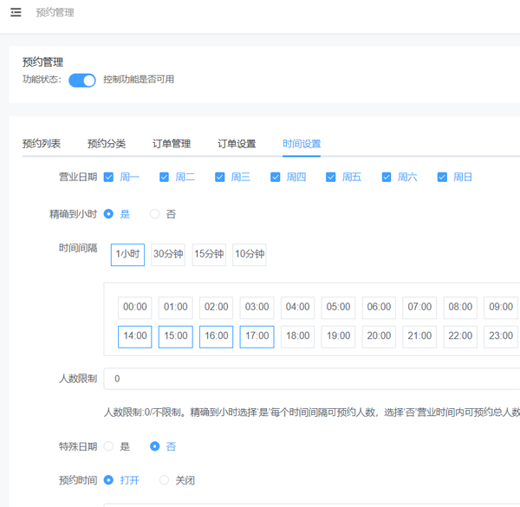The height and width of the screenshot is (507, 520).
Task: Select 是 for 特殊日期
Action: tap(108, 446)
